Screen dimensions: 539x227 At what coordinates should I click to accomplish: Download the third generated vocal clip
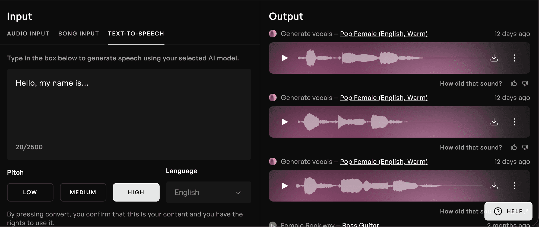[494, 186]
